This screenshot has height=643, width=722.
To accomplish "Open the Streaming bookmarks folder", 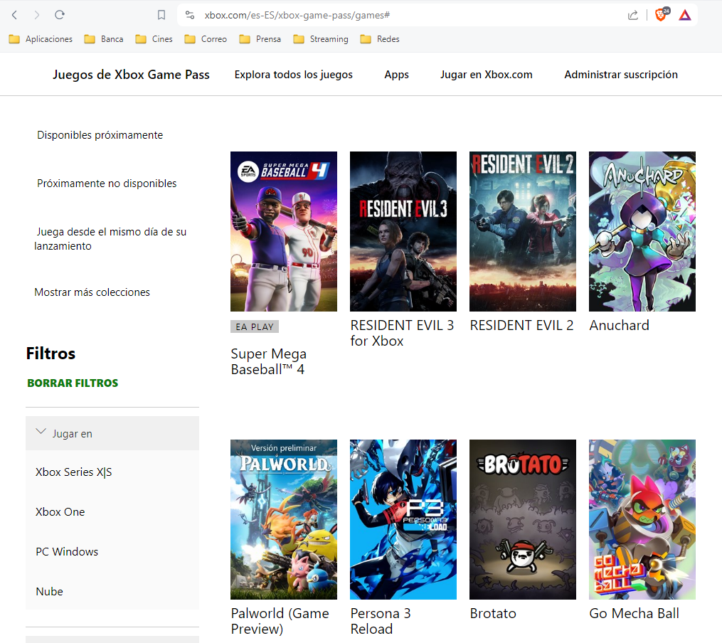I will point(321,39).
